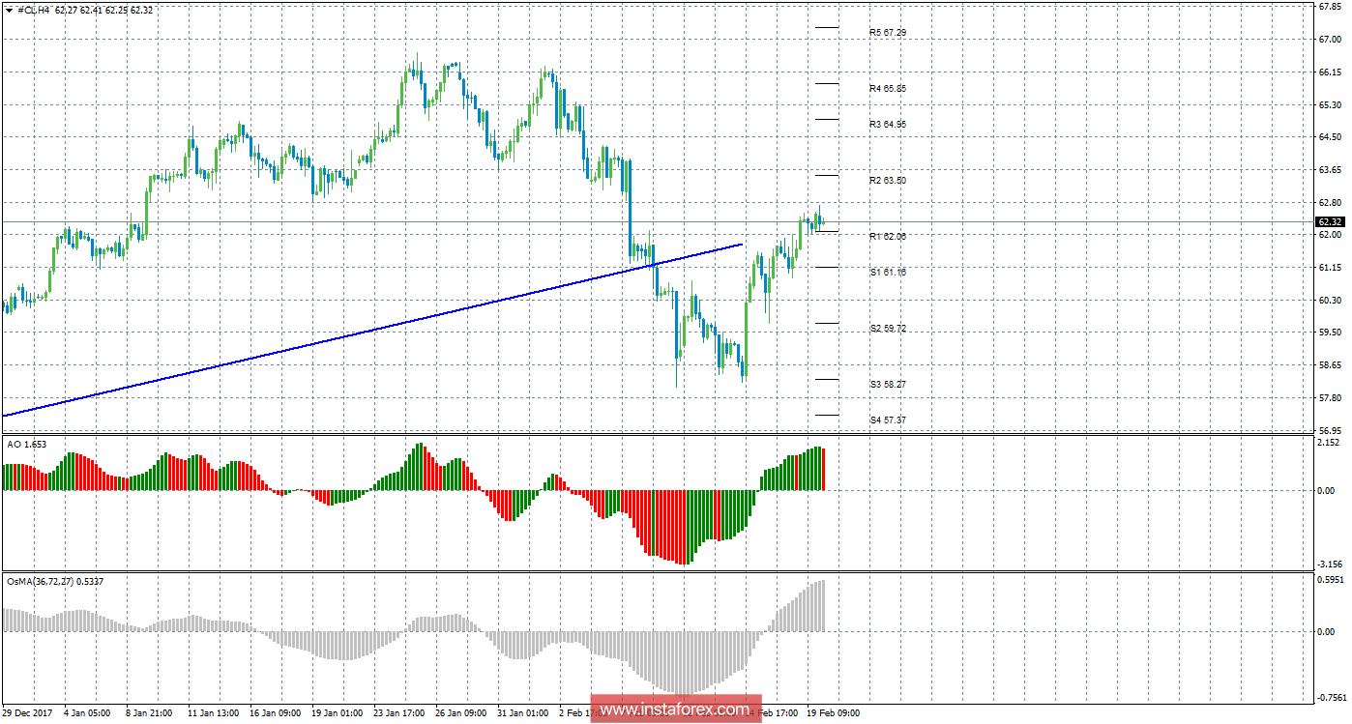Click the 23 Jan 17:00 time label
Image resolution: width=1352 pixels, height=724 pixels.
point(399,713)
